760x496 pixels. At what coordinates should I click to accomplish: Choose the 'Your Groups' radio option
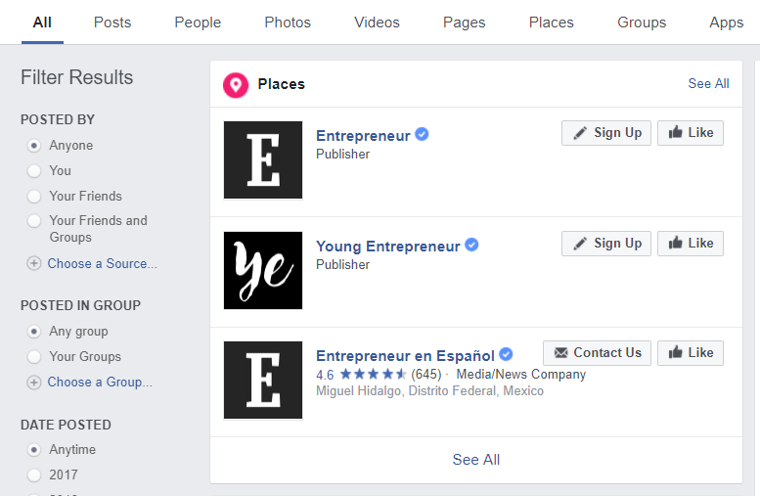34,357
